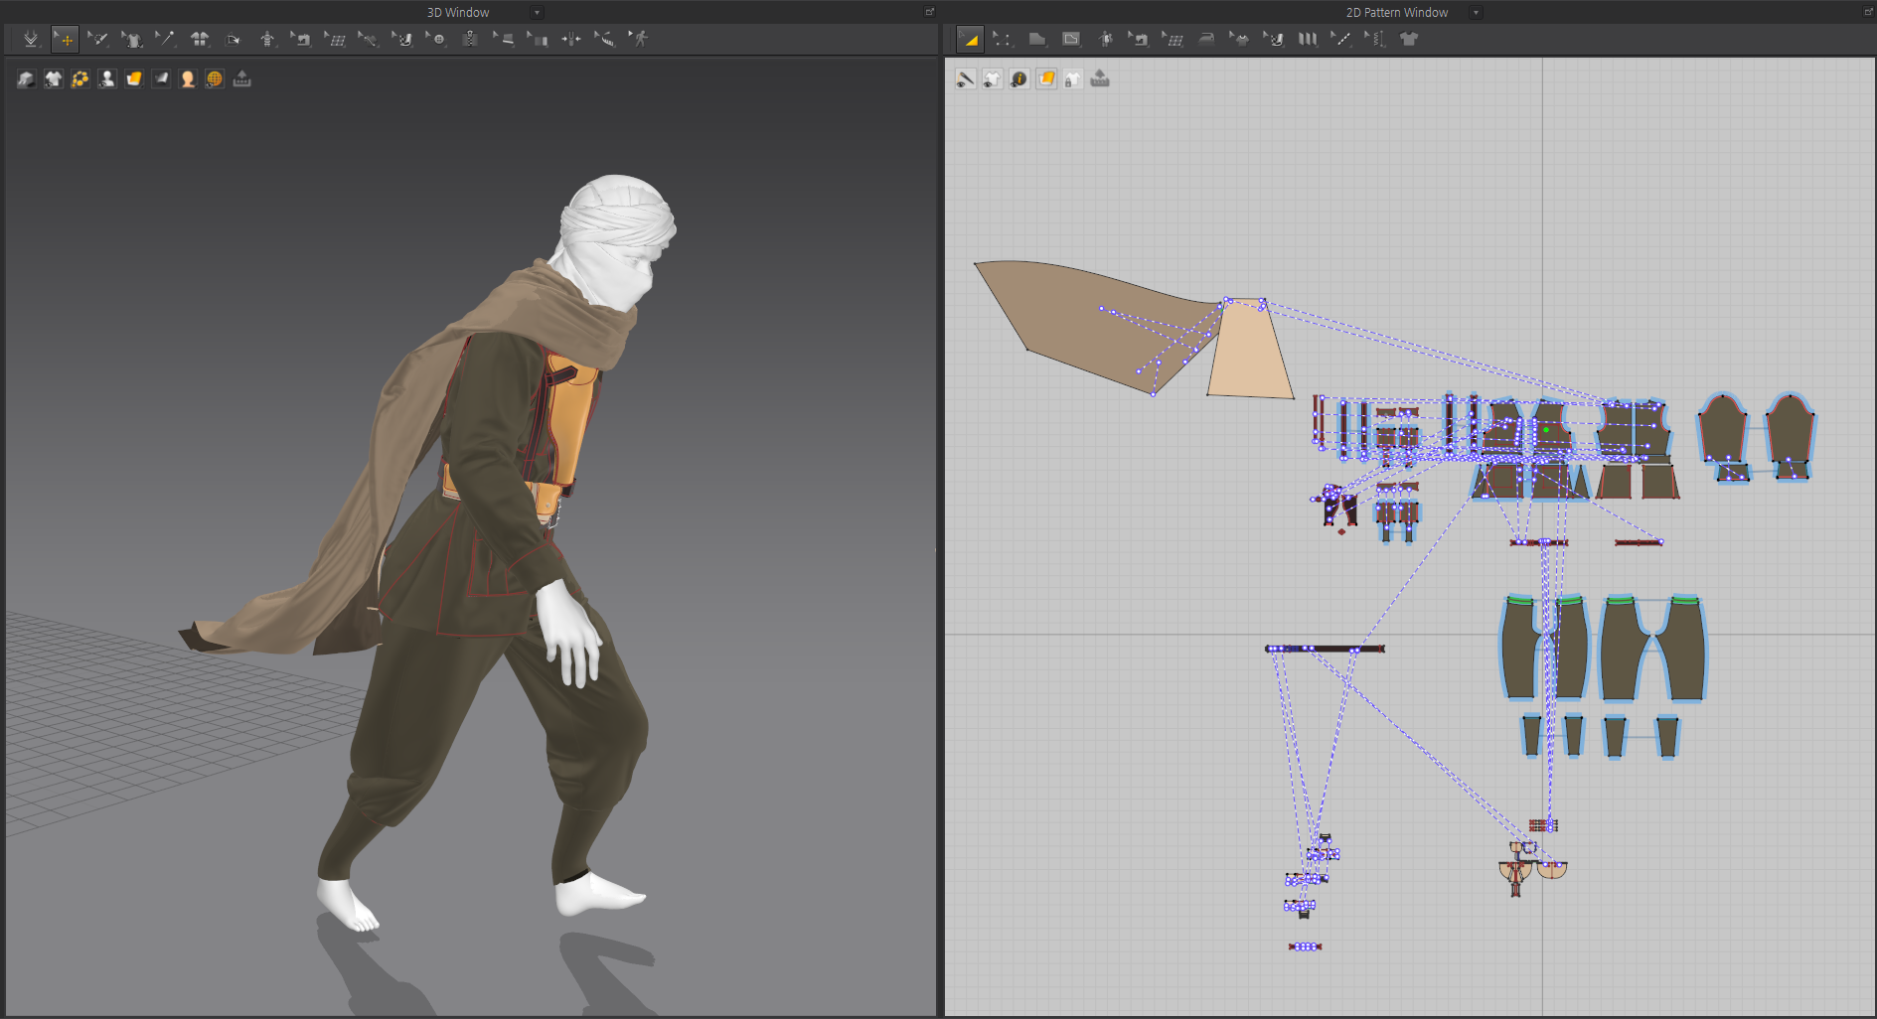The width and height of the screenshot is (1877, 1019).
Task: Toggle seam line visibility in 2D window
Action: pyautogui.click(x=965, y=79)
